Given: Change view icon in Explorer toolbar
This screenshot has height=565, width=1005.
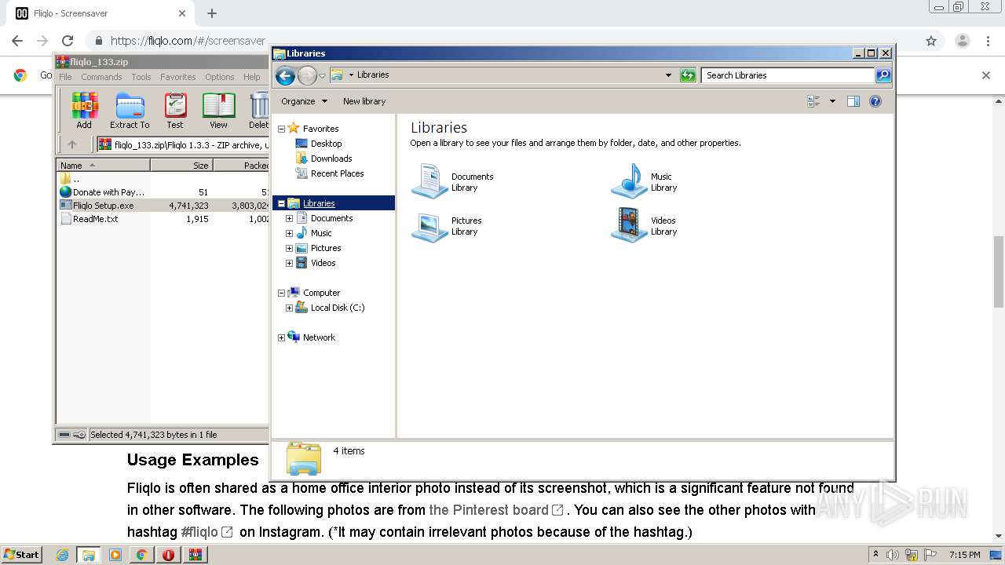Looking at the screenshot, I should pos(813,101).
